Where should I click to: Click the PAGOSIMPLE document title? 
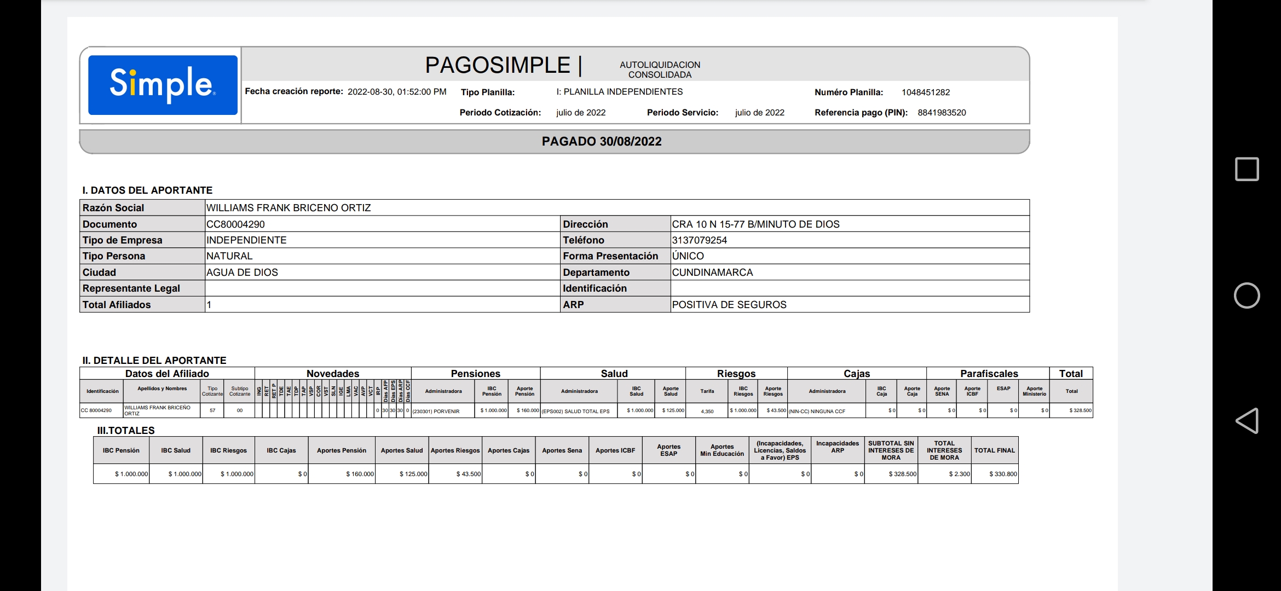click(497, 66)
